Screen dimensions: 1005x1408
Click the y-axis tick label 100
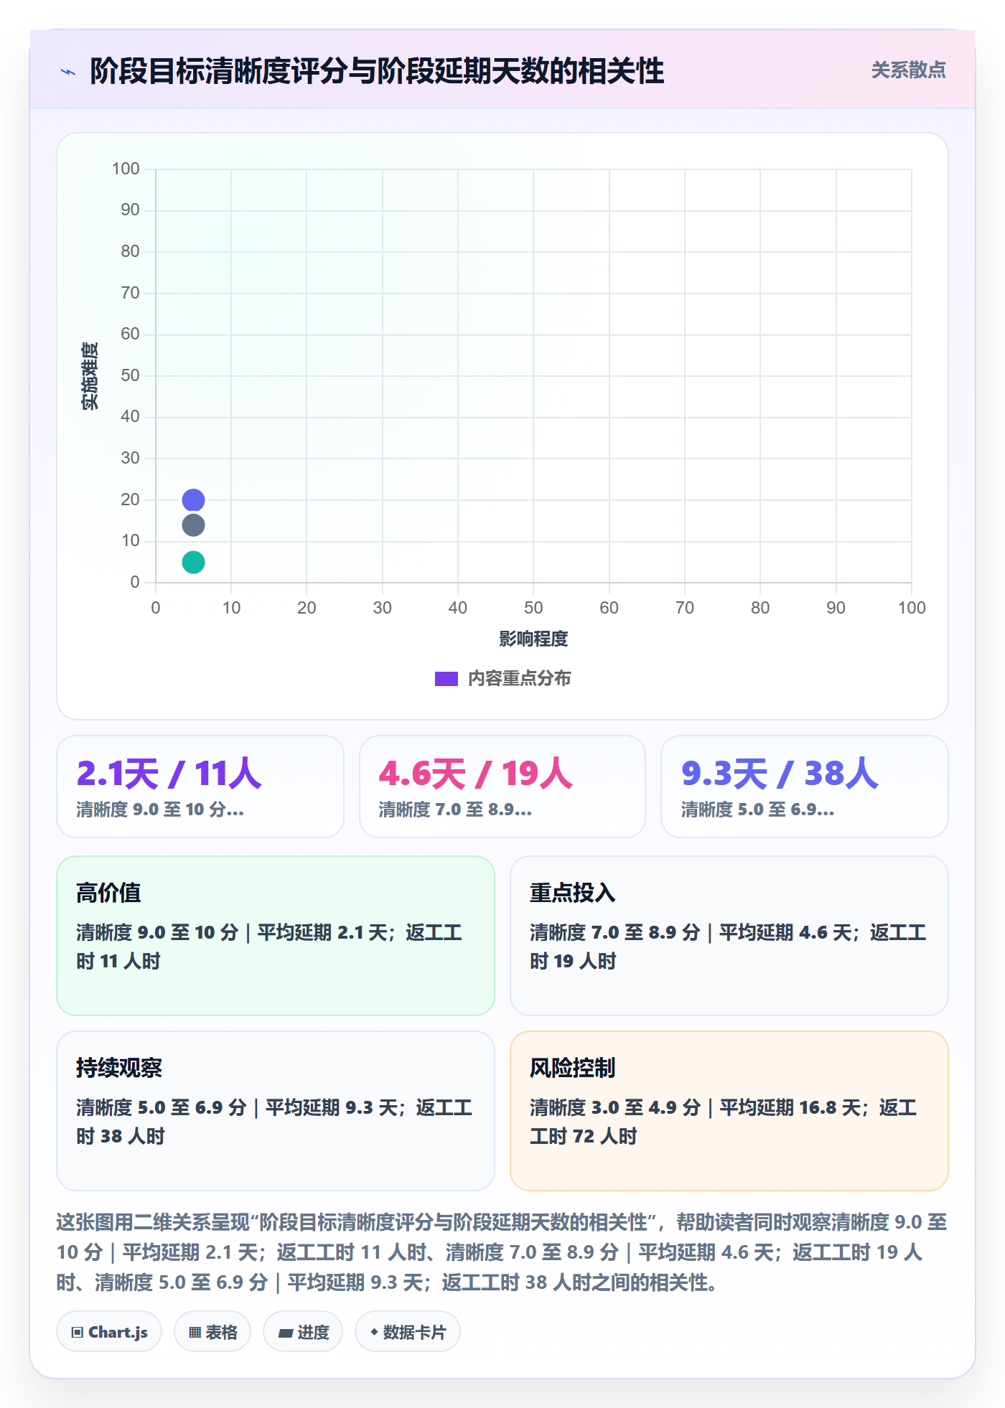(126, 169)
